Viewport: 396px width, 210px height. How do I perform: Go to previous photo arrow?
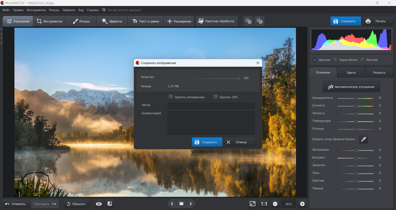172,204
